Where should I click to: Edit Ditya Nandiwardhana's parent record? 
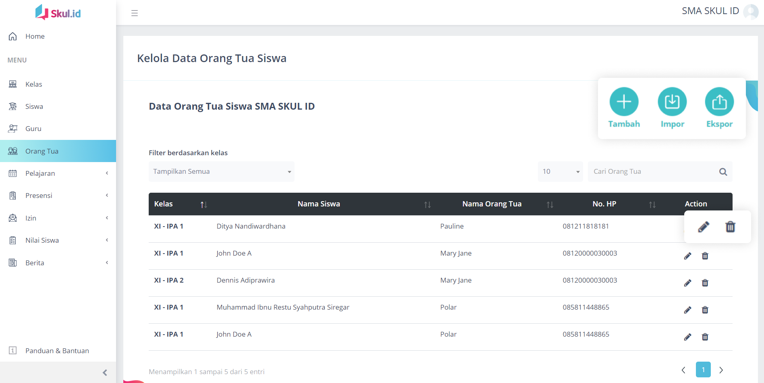[704, 227]
